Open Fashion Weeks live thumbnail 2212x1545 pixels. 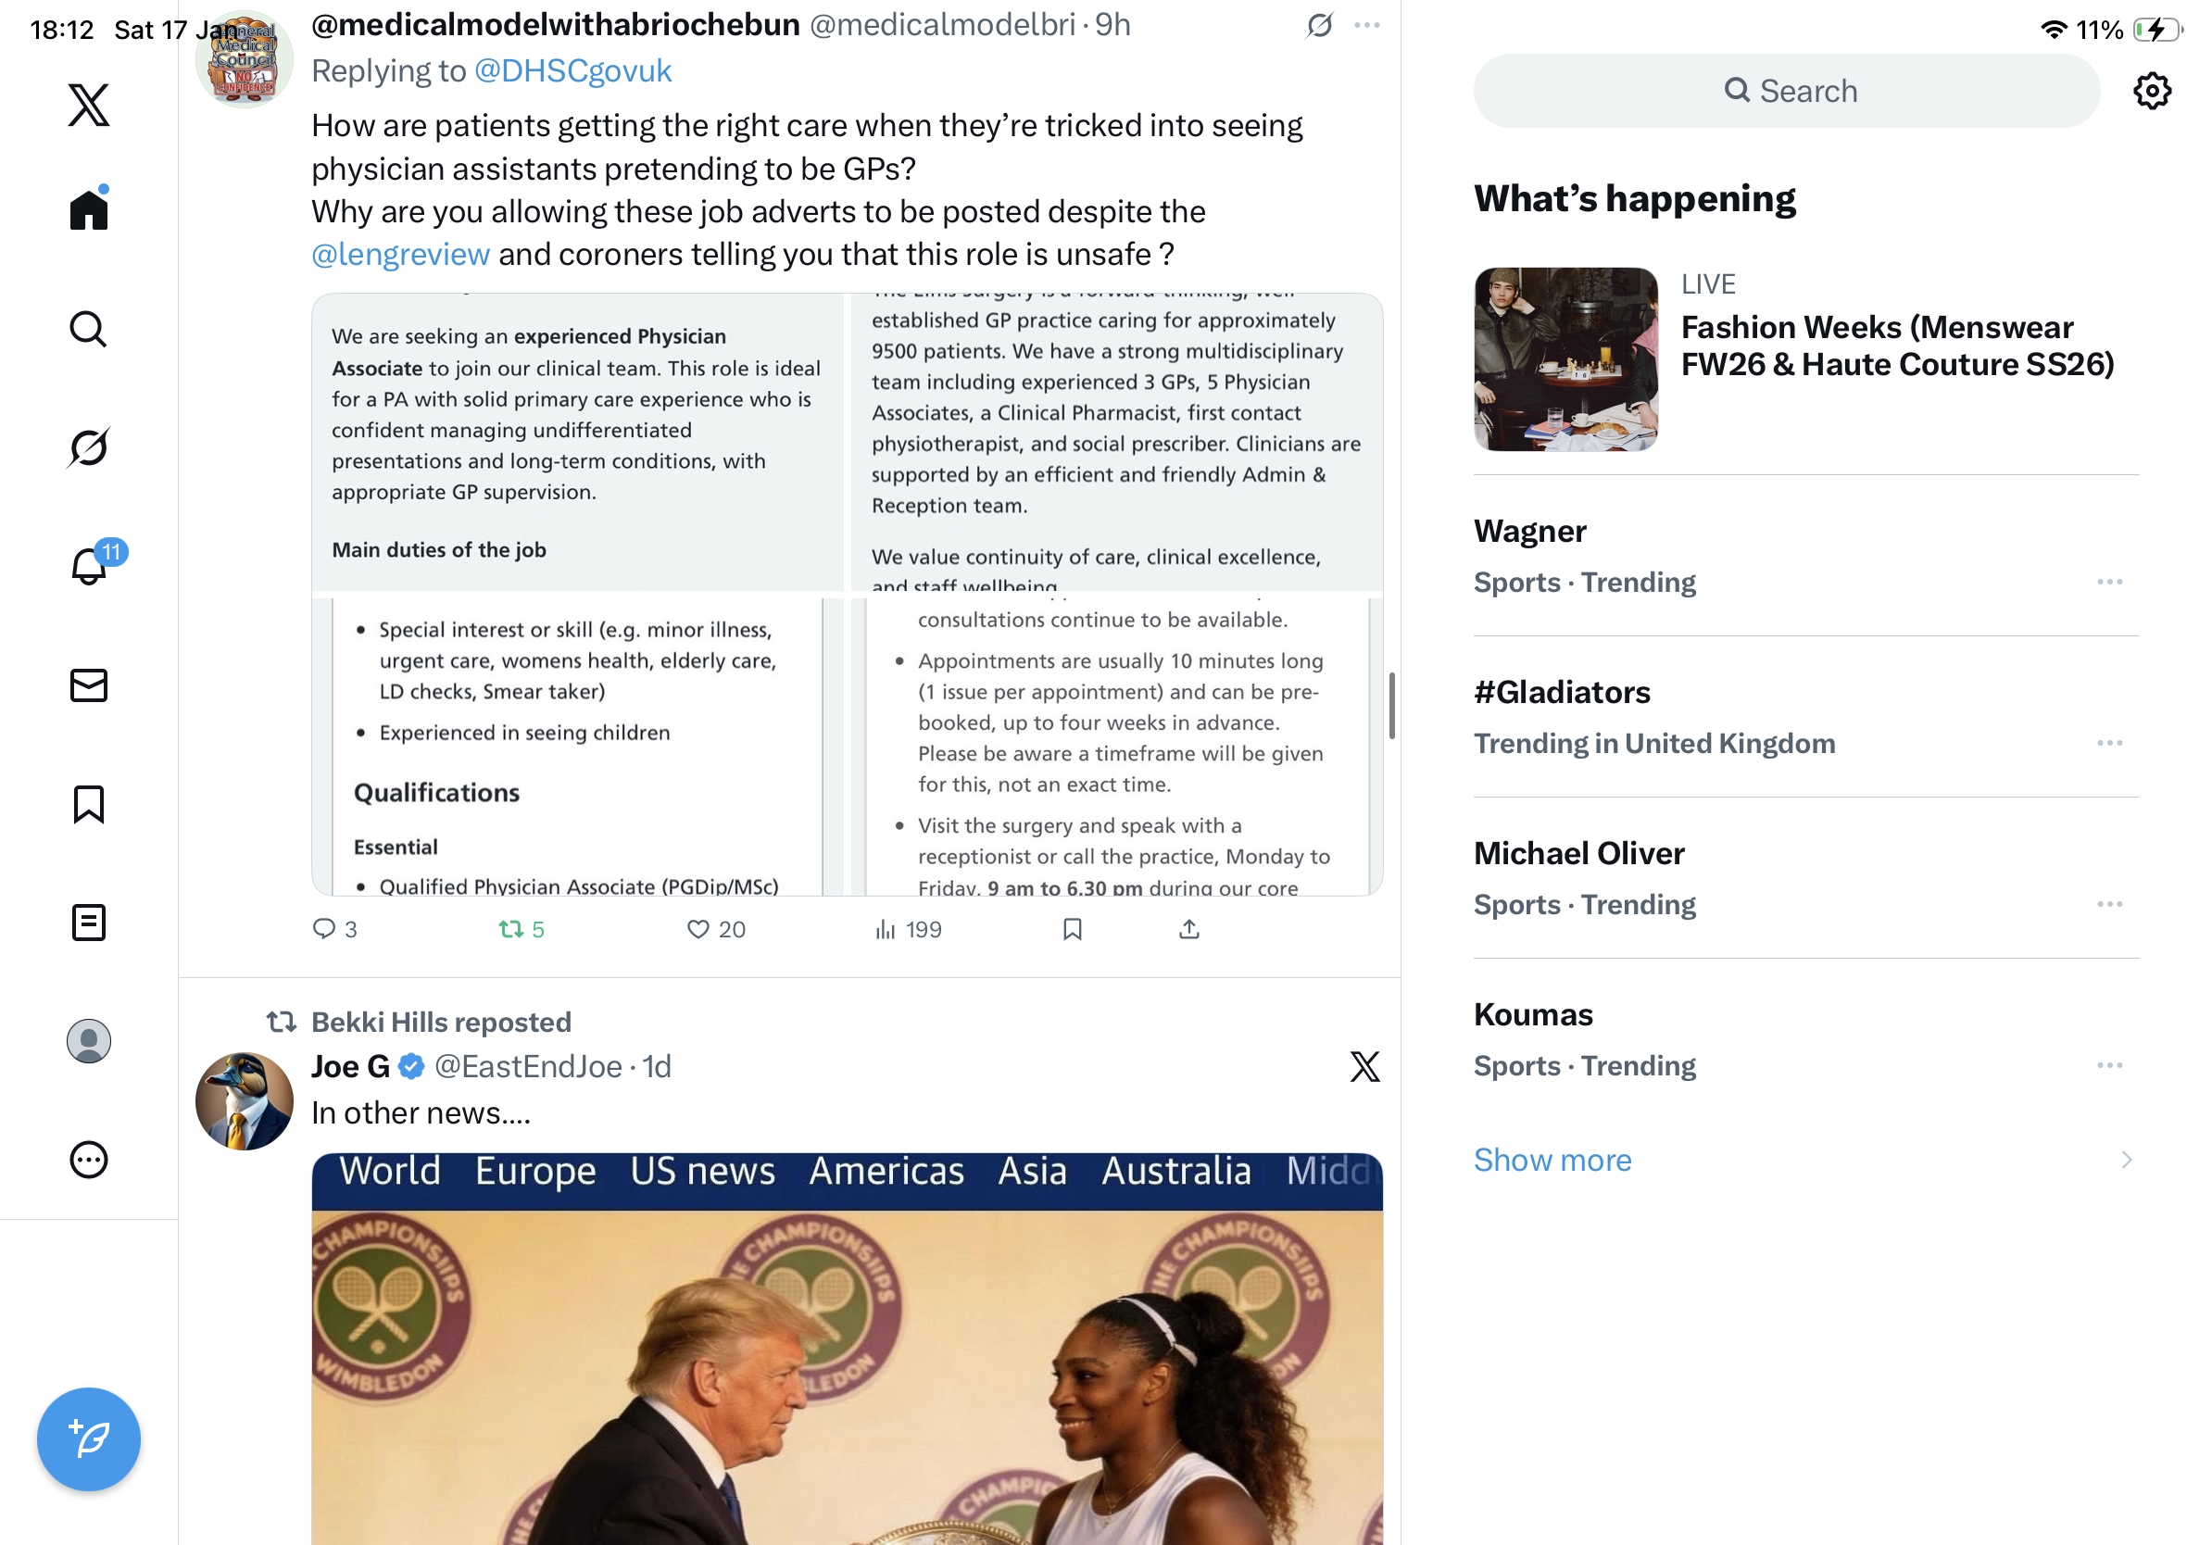tap(1565, 359)
